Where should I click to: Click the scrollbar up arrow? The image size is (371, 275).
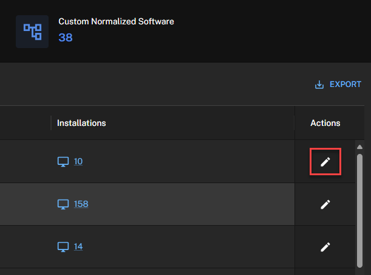(x=359, y=147)
